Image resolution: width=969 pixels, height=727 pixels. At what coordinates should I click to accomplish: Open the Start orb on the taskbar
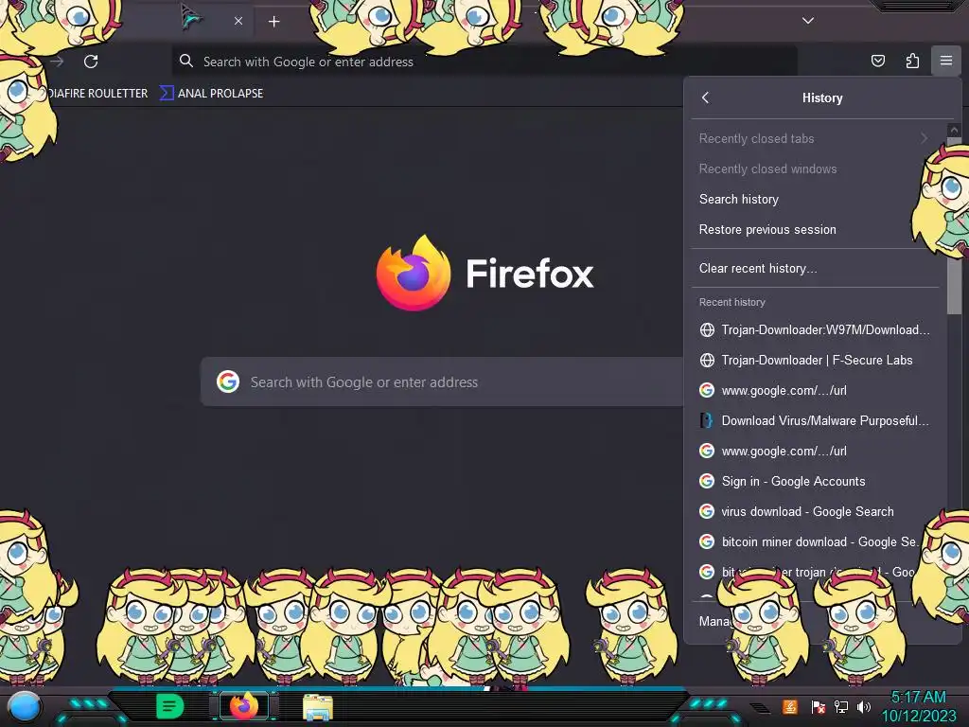coord(24,707)
